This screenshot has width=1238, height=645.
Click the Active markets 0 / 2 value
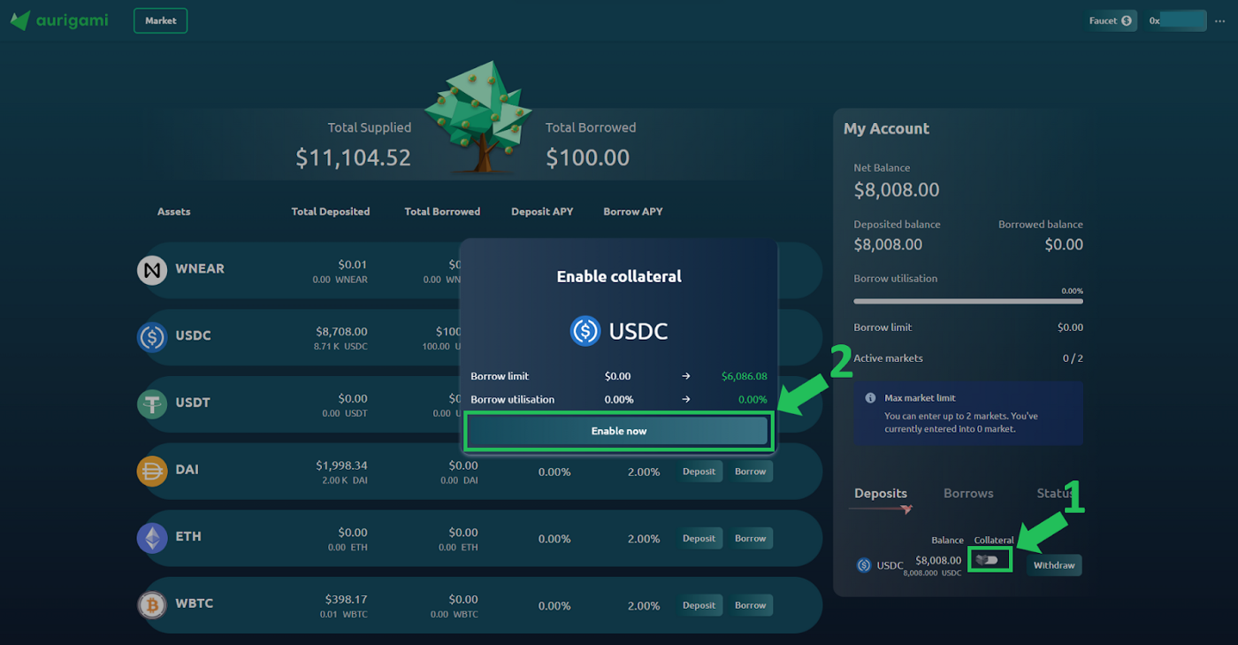[x=1073, y=358]
